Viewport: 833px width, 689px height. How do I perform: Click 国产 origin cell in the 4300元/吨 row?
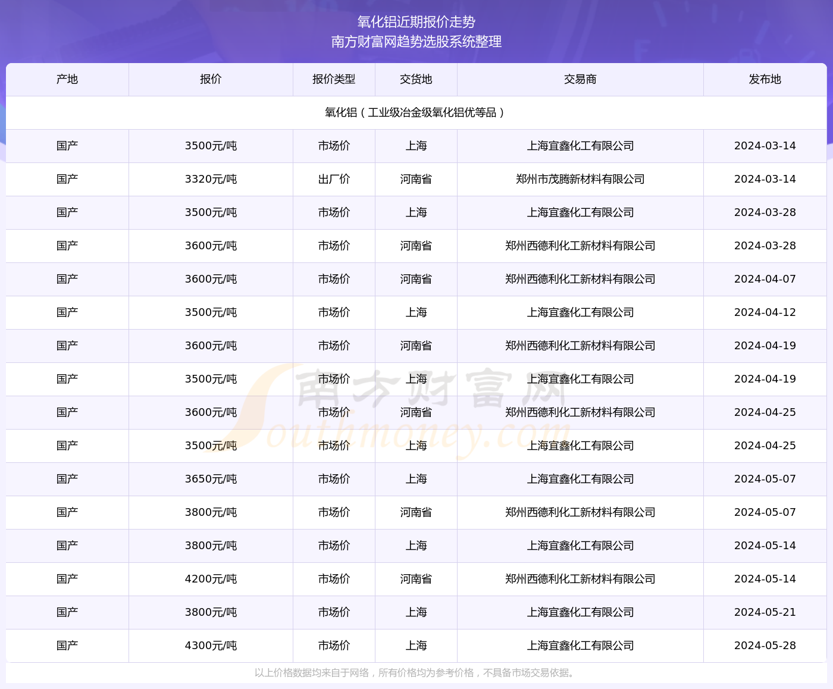coord(67,646)
